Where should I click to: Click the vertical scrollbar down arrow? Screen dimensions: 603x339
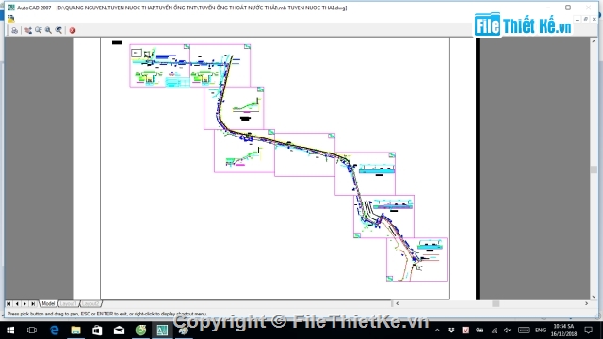pos(594,297)
